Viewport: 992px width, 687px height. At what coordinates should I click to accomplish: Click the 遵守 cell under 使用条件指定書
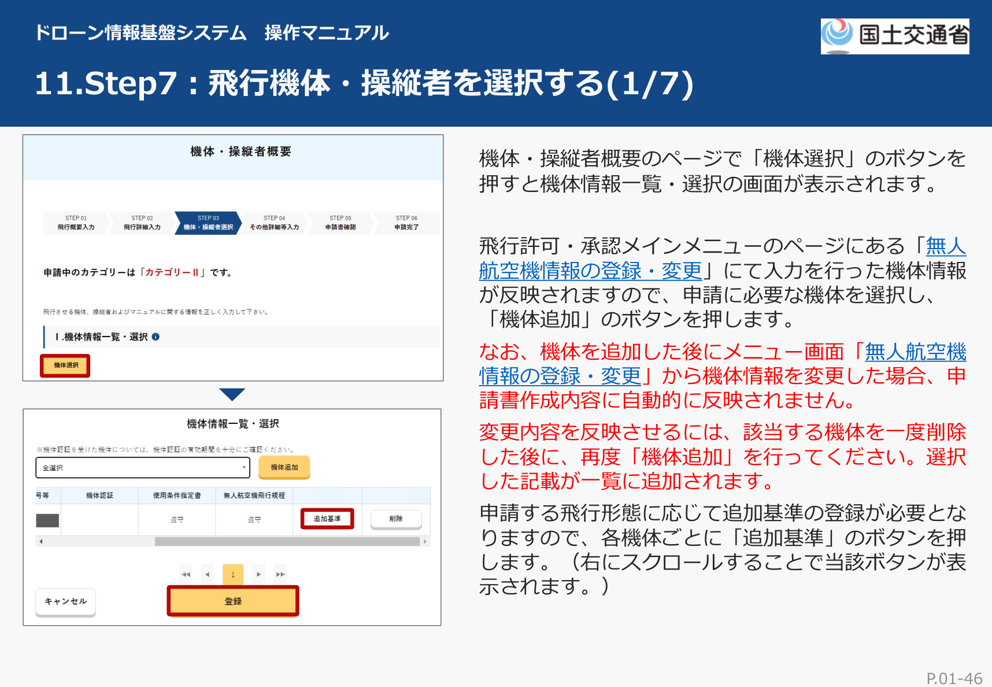tap(177, 520)
